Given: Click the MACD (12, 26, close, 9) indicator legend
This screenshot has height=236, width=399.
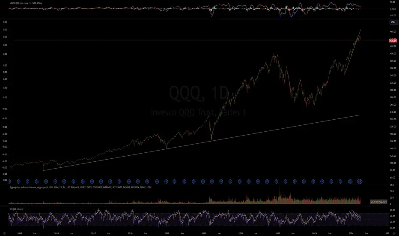Looking at the screenshot, I should (26, 3).
